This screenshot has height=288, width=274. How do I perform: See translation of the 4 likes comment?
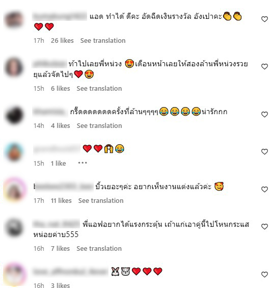click(x=99, y=126)
